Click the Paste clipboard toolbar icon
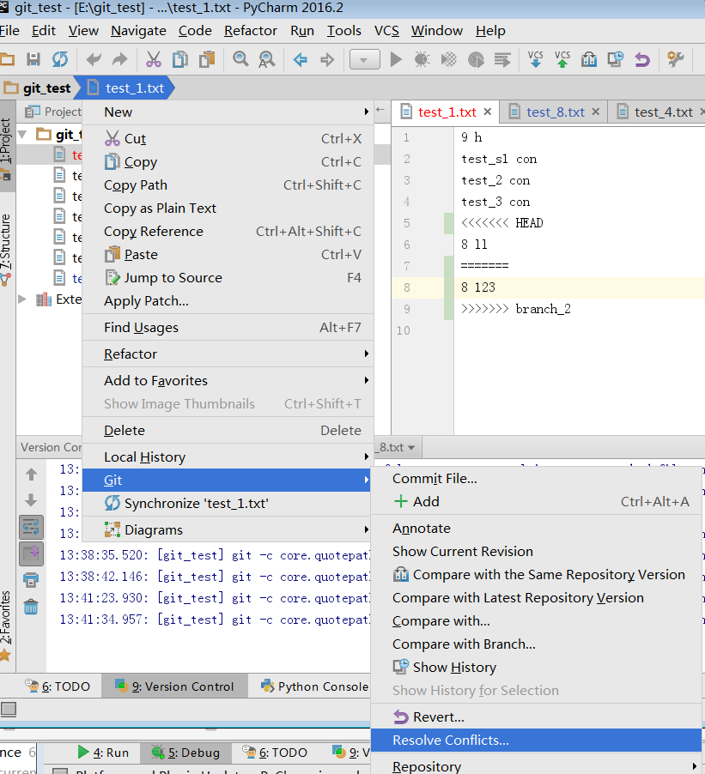705x774 pixels. click(x=207, y=60)
